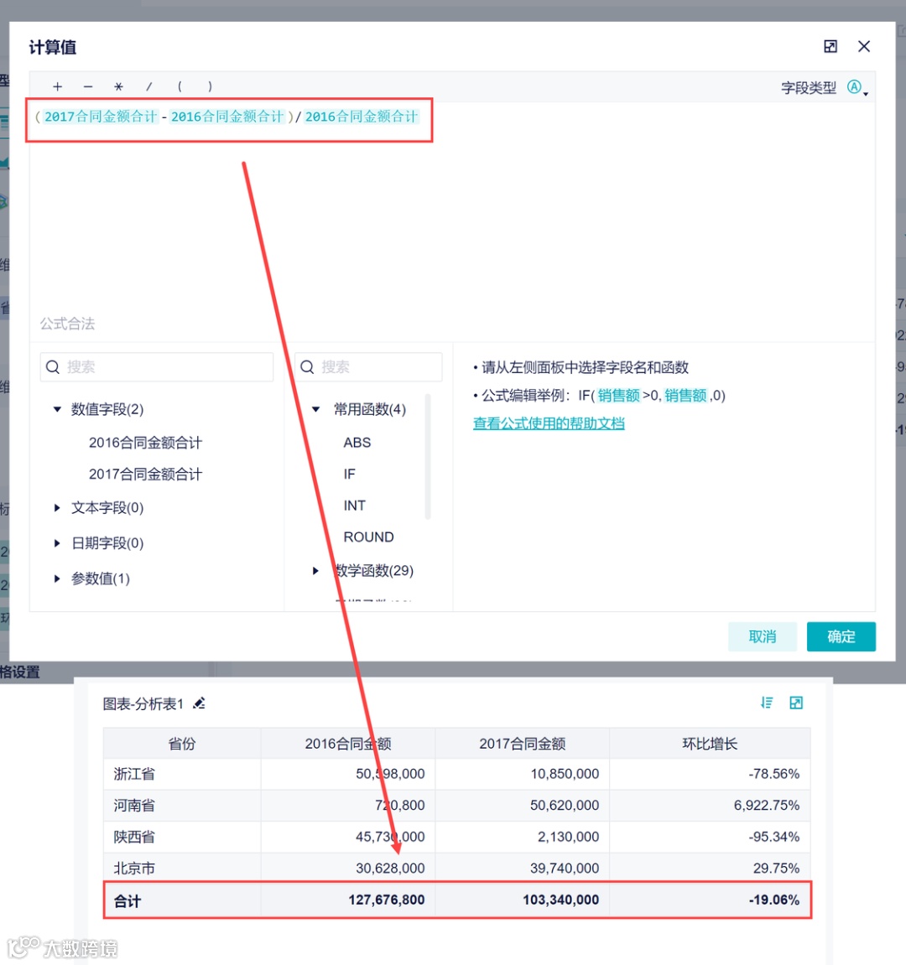906x965 pixels.
Task: Click the pencil edit icon beside 图表-分析表1
Action: click(x=199, y=704)
